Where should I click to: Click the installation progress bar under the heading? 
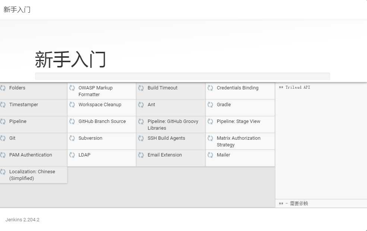[183, 76]
